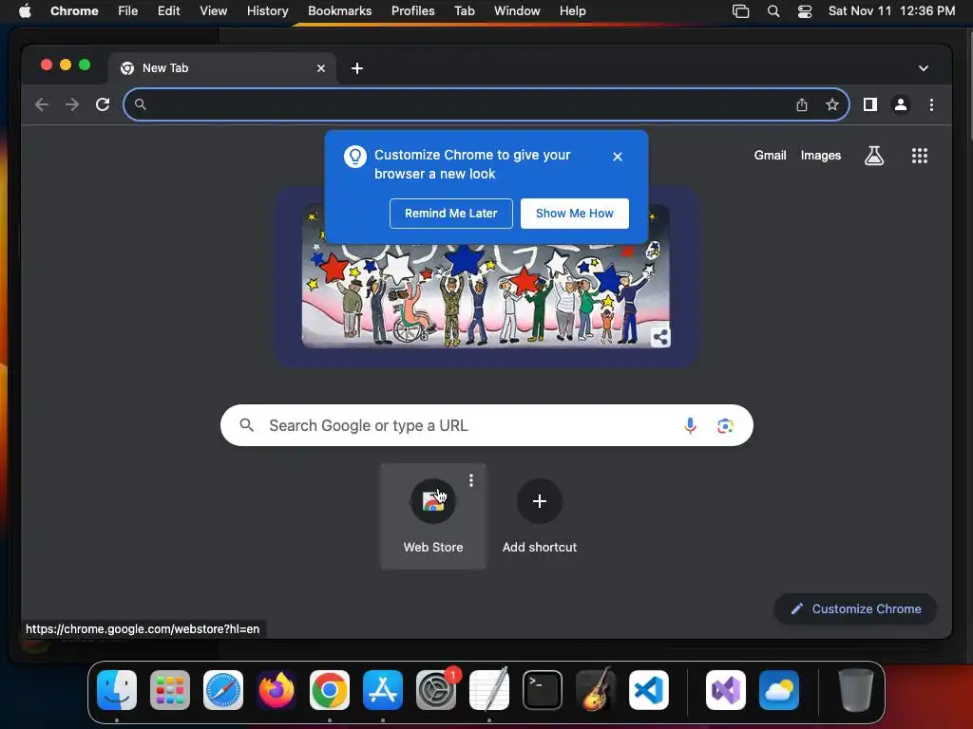The width and height of the screenshot is (973, 729).
Task: Launch GarageBand from the Dock
Action: click(x=596, y=689)
